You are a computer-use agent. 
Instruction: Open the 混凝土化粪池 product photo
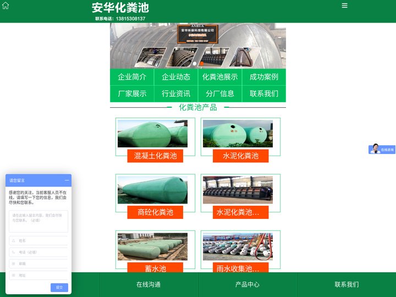click(152, 134)
